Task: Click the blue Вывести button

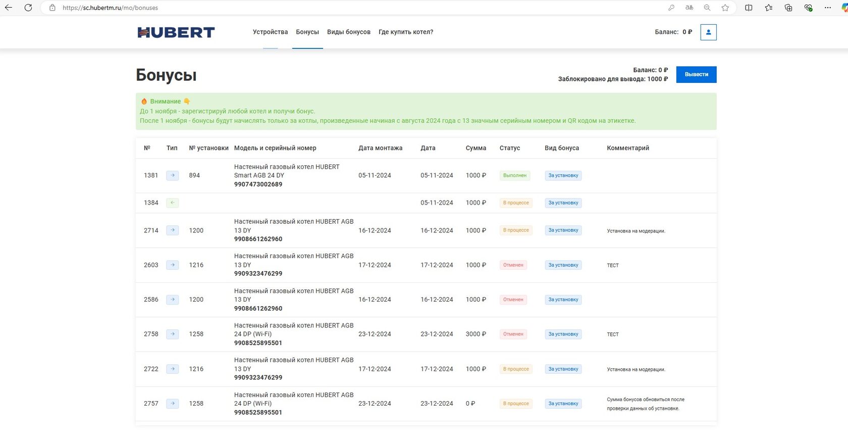Action: [696, 74]
